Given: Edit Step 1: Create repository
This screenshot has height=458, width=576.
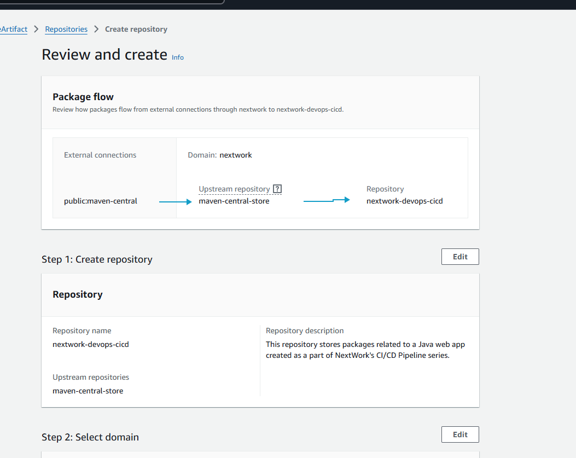Looking at the screenshot, I should coord(459,256).
